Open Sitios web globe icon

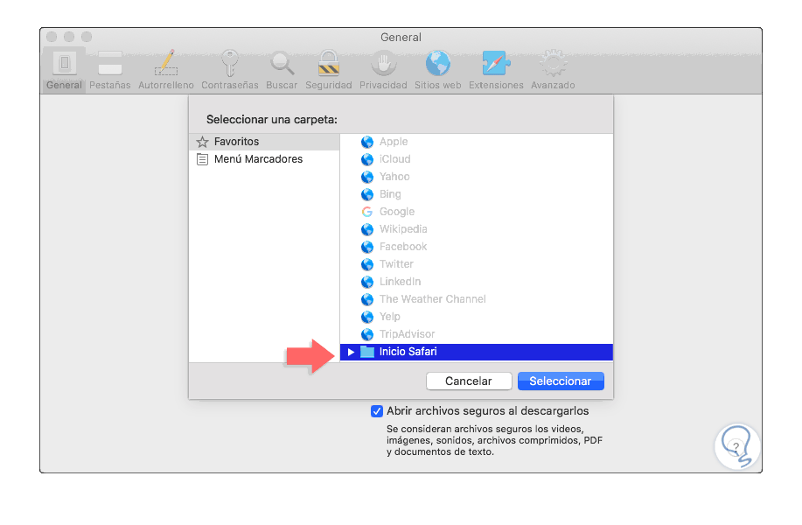[x=438, y=64]
